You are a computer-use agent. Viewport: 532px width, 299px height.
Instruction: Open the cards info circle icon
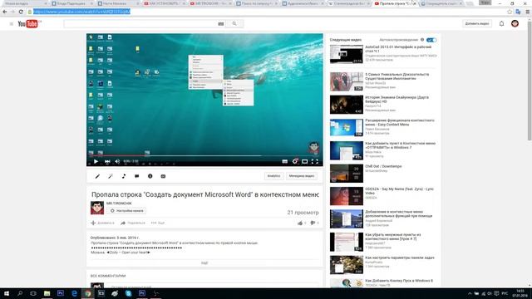pos(150,176)
